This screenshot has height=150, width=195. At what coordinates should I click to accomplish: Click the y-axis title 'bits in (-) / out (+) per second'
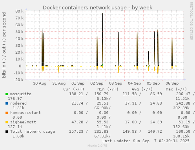pos(4,45)
